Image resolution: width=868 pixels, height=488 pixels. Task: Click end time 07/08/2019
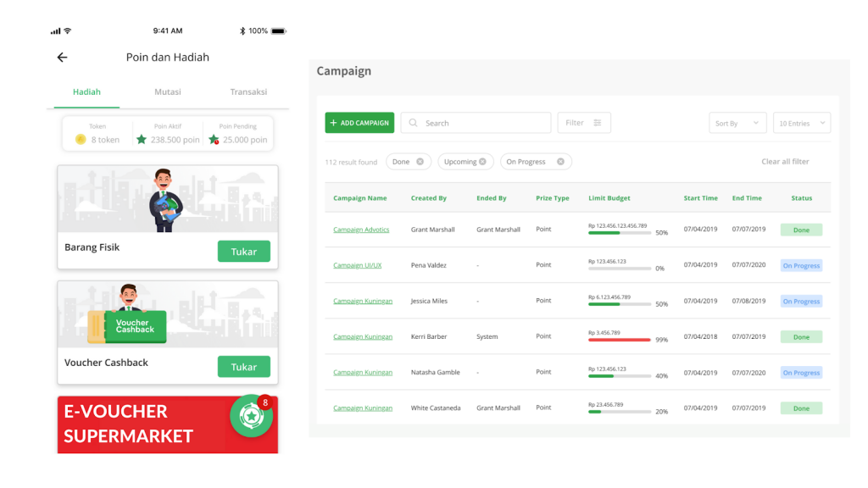tap(749, 301)
